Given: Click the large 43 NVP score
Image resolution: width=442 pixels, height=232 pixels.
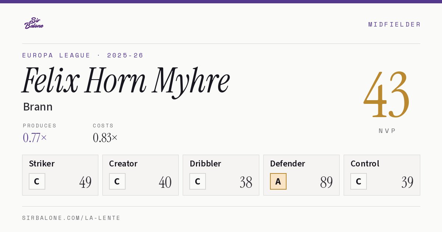Looking at the screenshot, I should [x=387, y=94].
